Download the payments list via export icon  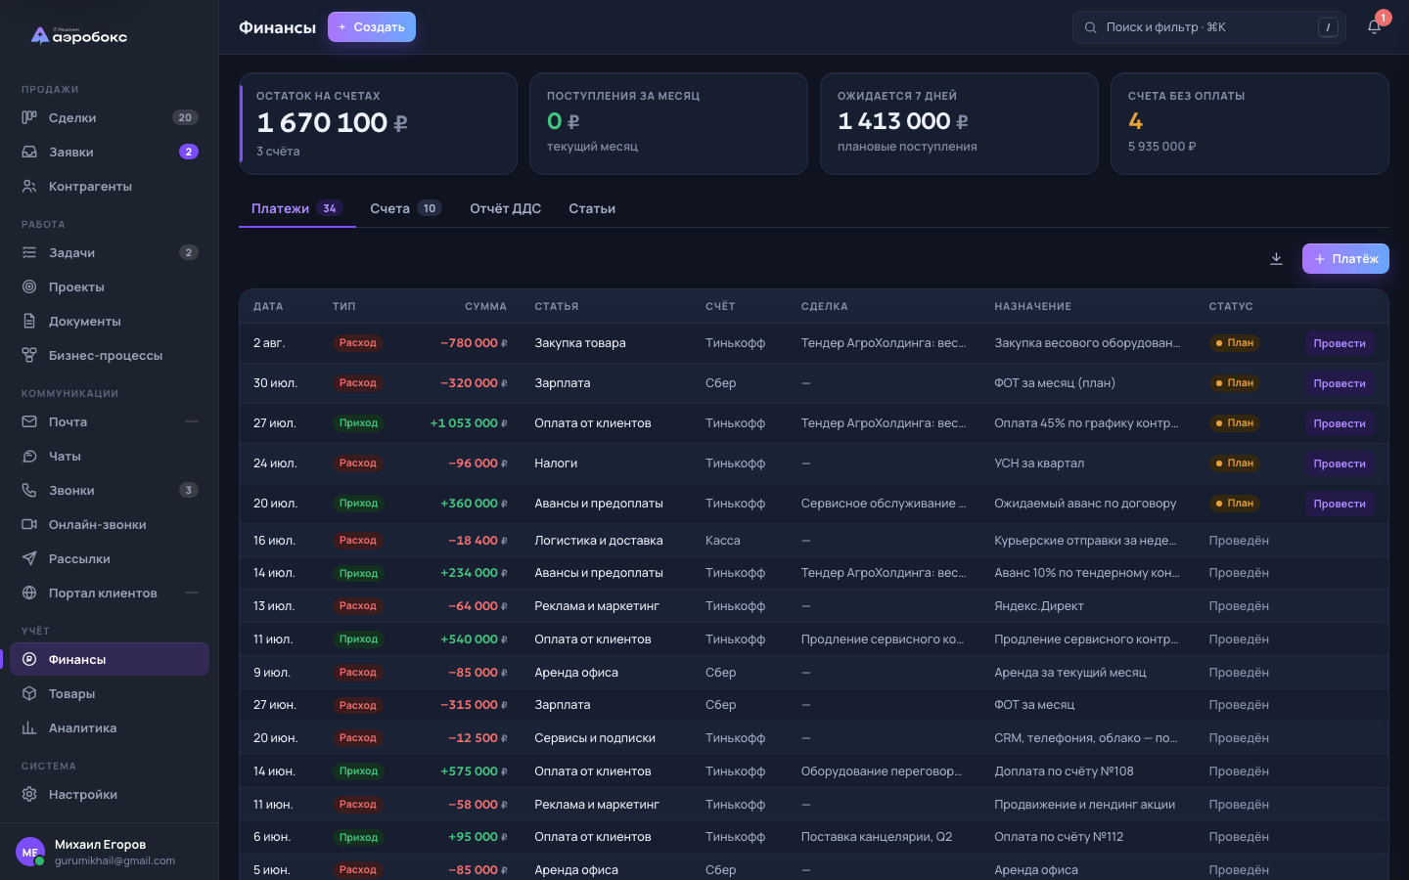coord(1276,259)
